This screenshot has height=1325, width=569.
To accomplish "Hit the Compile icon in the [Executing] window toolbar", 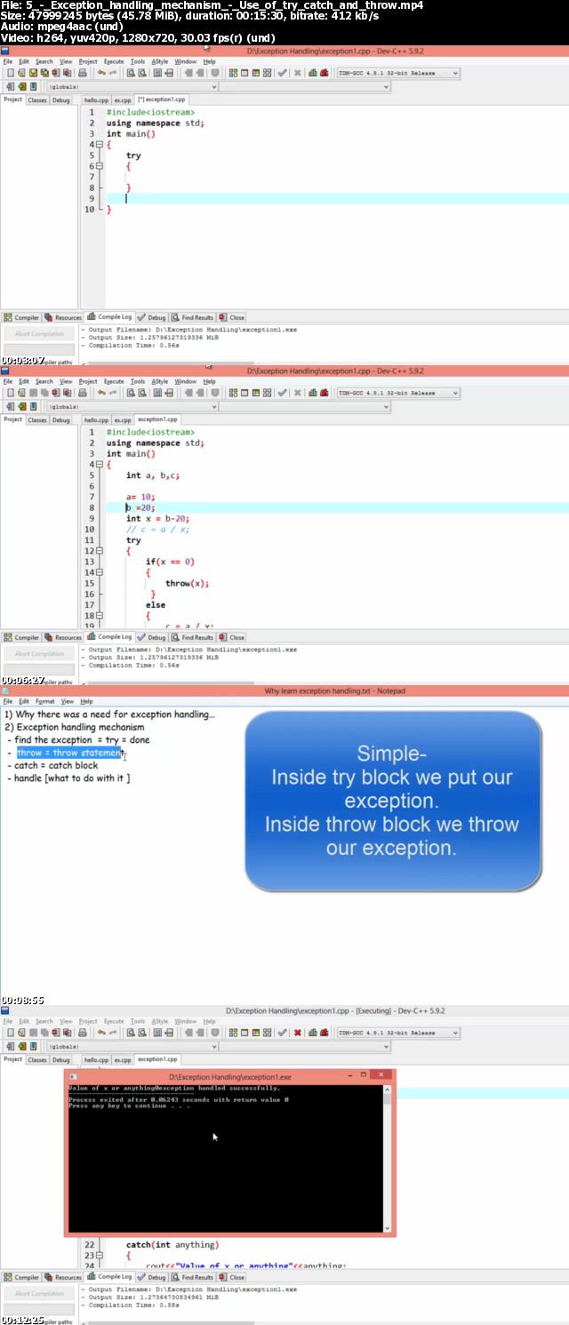I will click(x=233, y=1033).
